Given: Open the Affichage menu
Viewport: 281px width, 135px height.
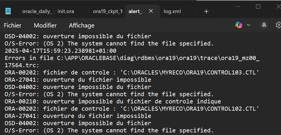Looking at the screenshot, I should click(81, 25).
